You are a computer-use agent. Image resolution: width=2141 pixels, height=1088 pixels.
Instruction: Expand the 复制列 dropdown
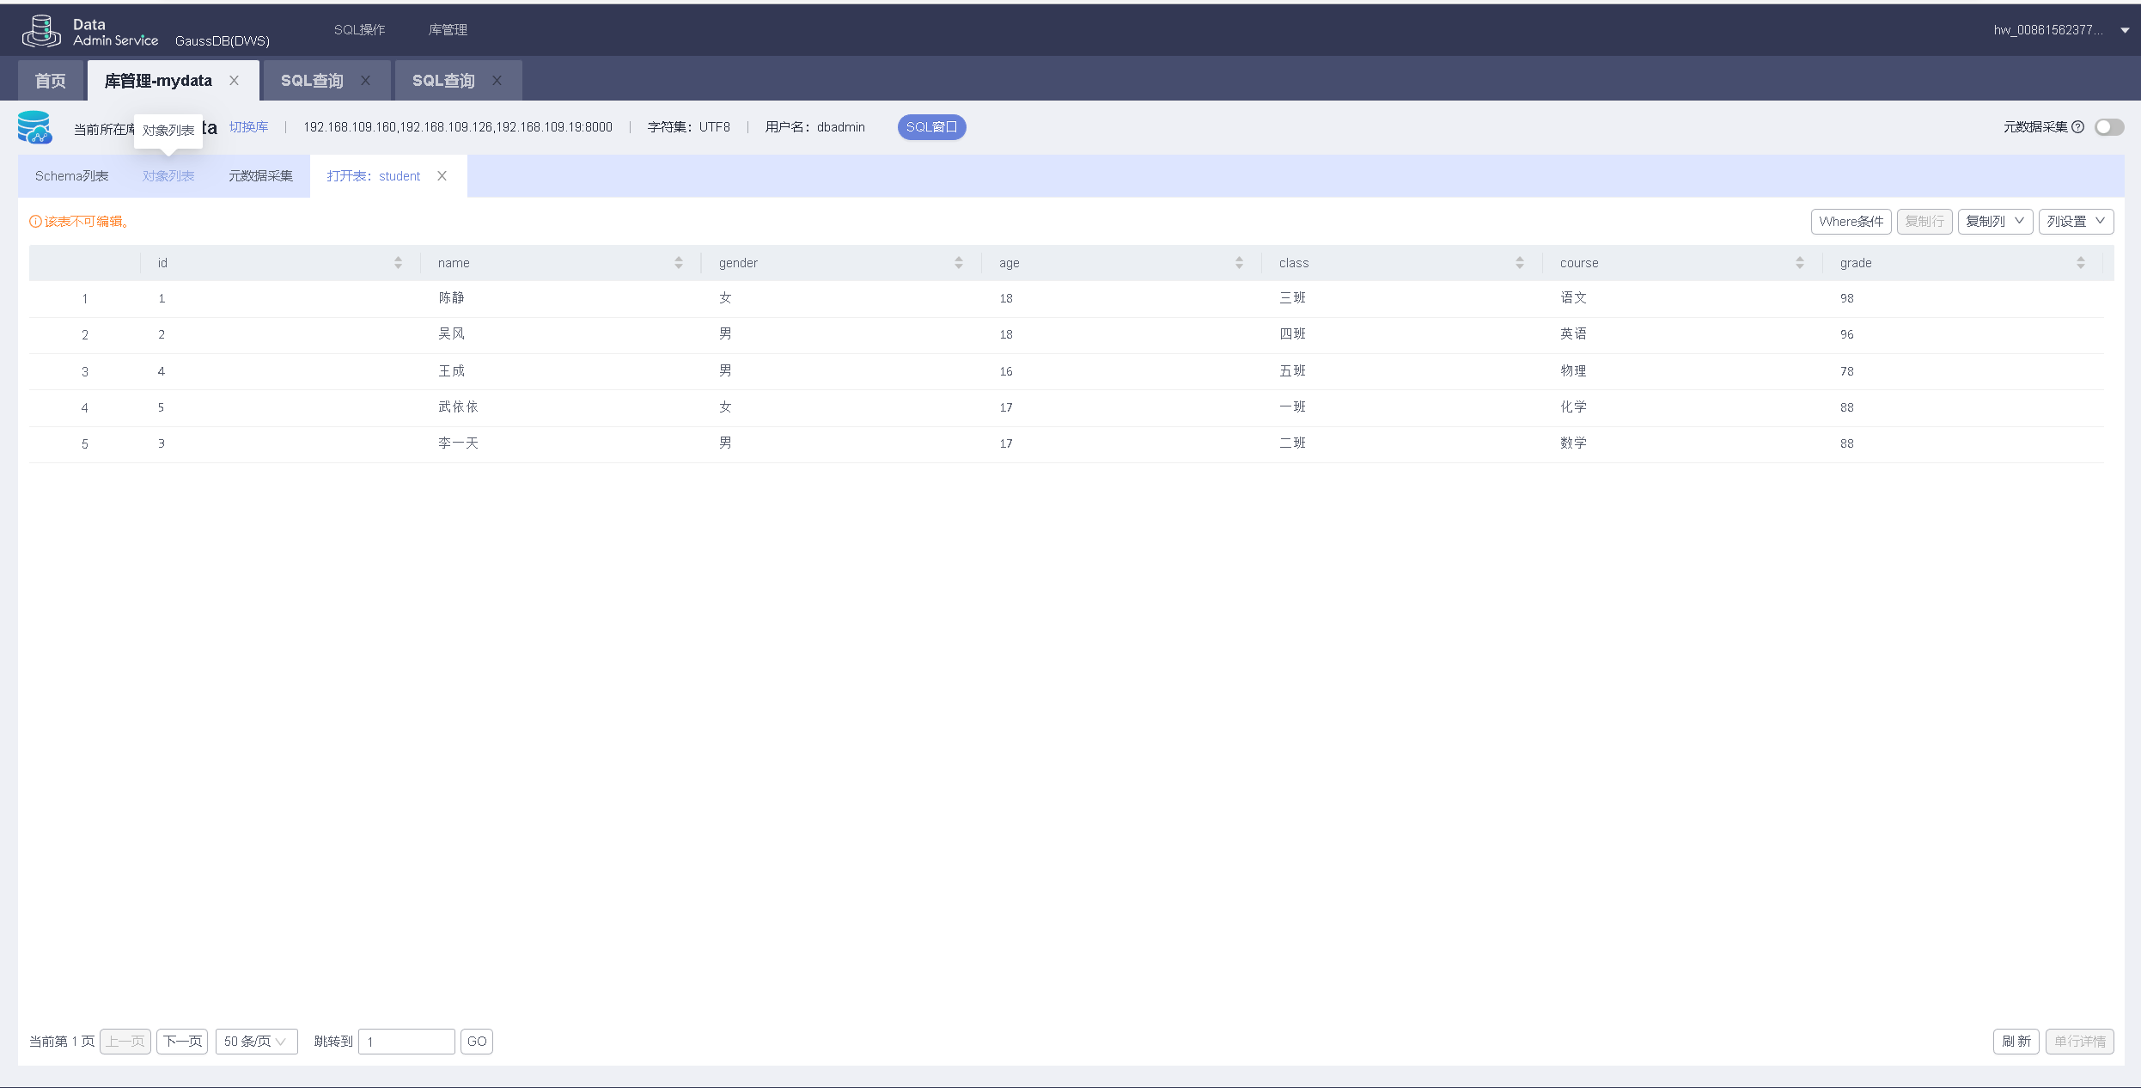[1994, 222]
